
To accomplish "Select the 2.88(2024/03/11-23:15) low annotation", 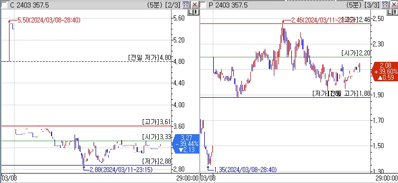I will [121, 170].
